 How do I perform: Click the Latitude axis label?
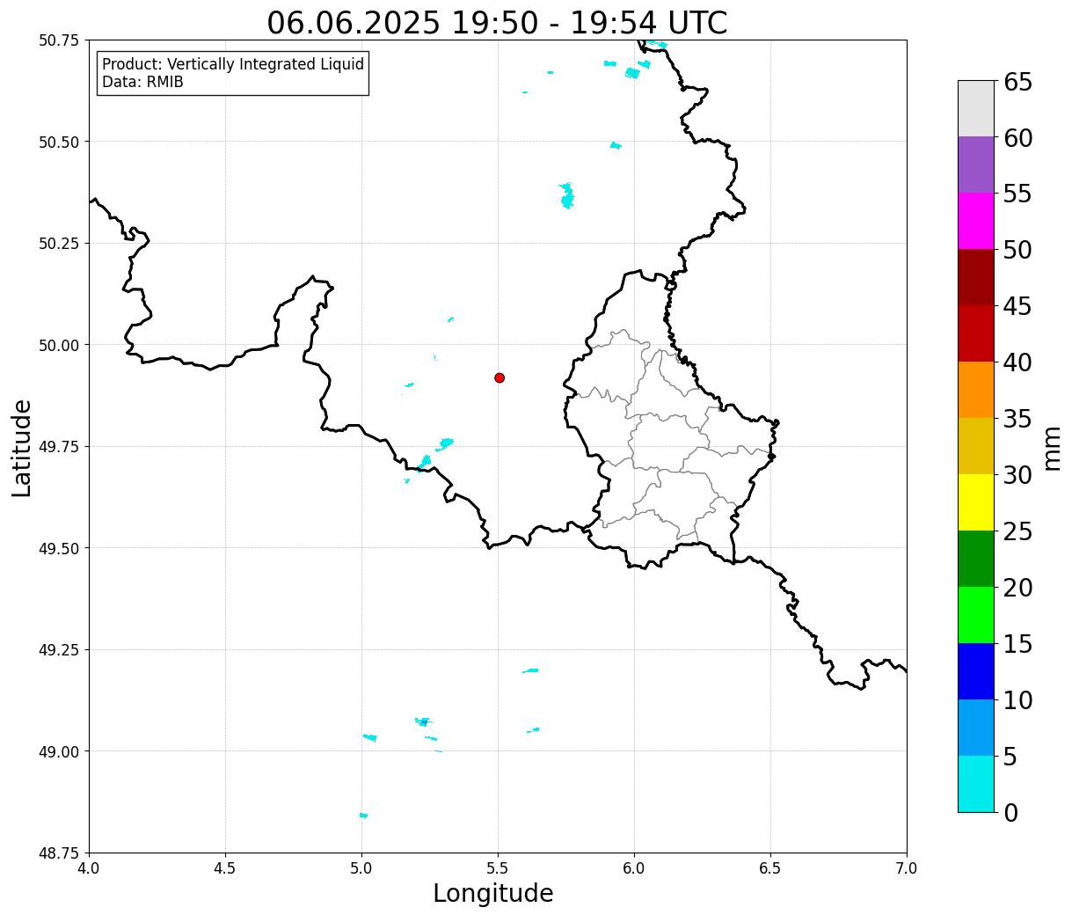pyautogui.click(x=22, y=448)
